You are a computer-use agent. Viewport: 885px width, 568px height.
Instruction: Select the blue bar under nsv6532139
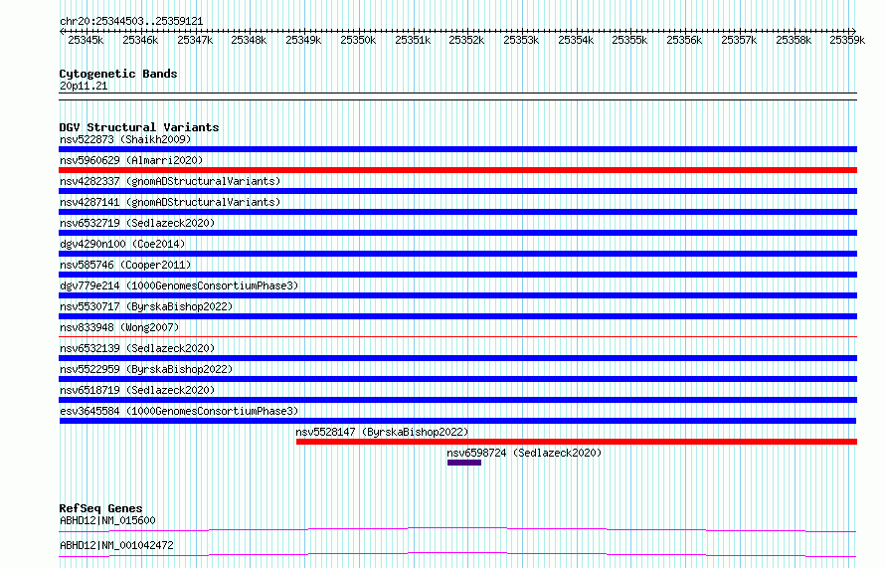click(457, 358)
